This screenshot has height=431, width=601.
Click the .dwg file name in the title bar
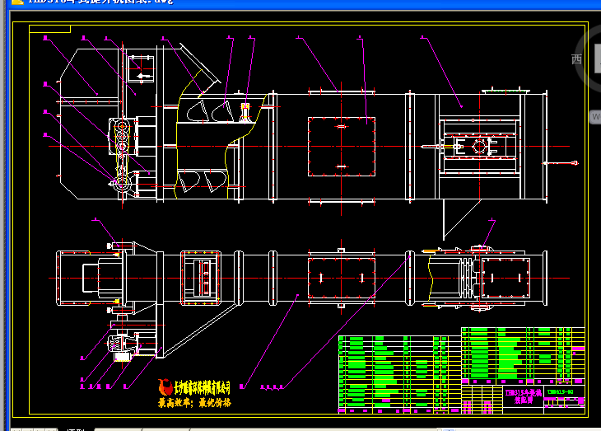(100, 2)
